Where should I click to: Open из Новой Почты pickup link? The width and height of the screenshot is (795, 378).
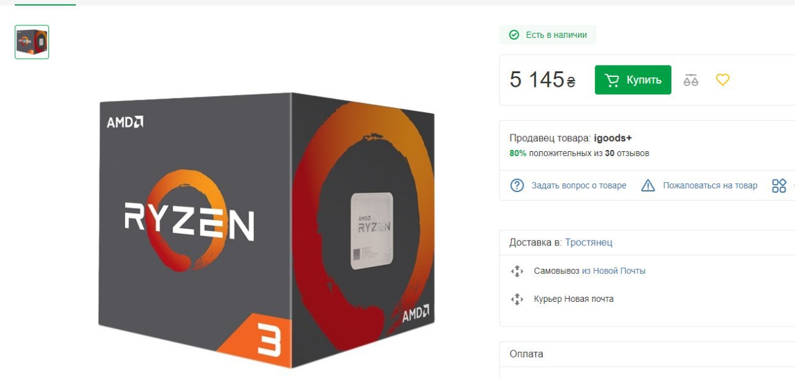614,271
